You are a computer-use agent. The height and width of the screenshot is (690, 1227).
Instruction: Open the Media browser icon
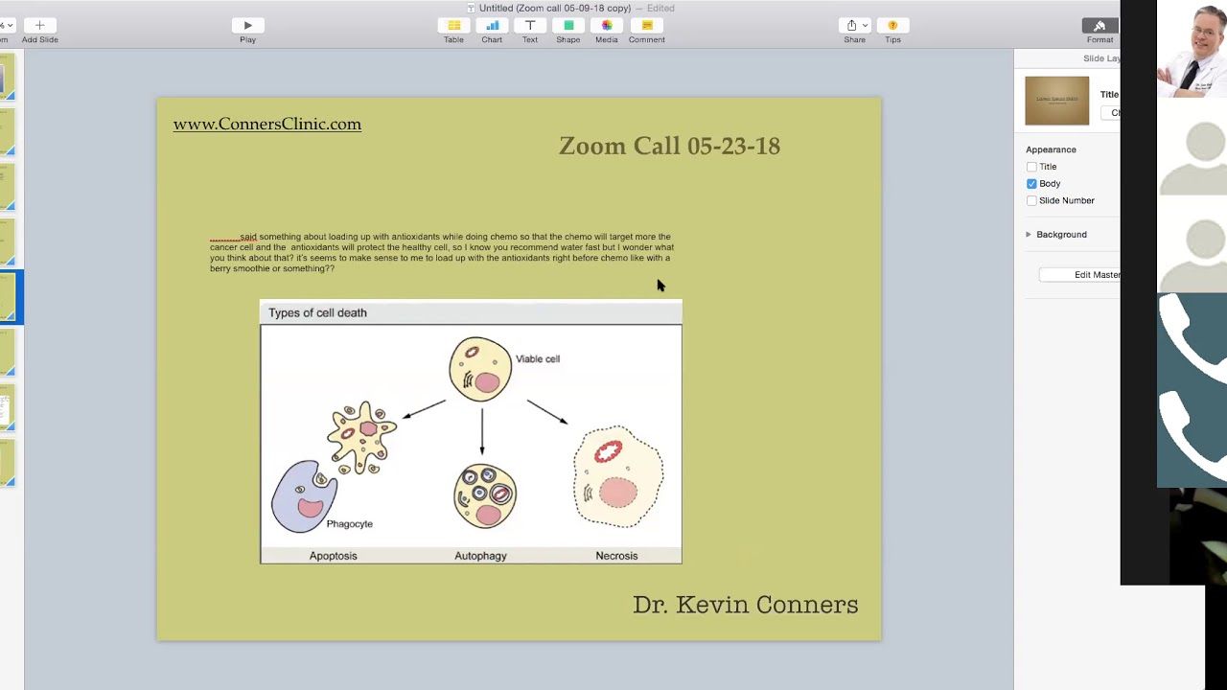607,25
